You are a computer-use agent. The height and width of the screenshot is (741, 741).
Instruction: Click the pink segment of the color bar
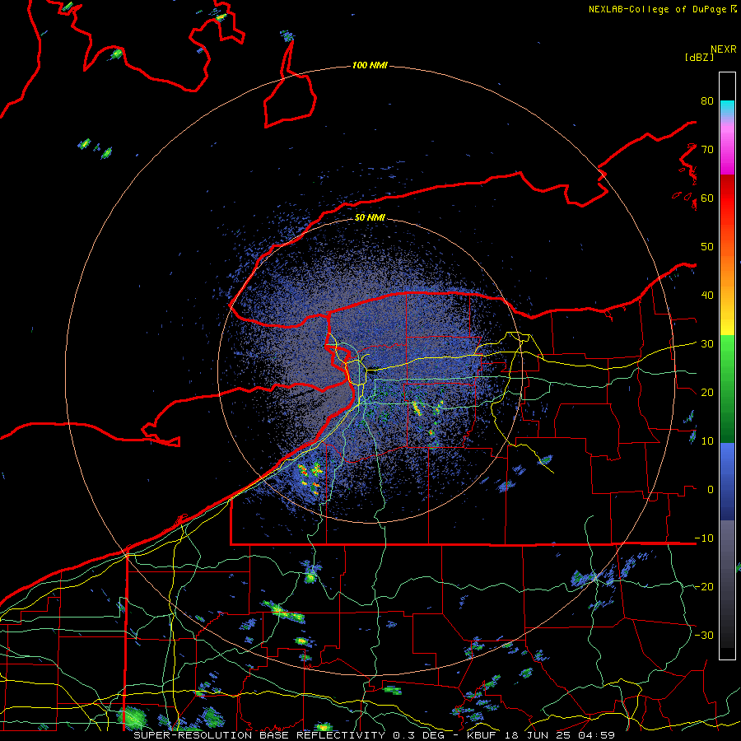(727, 147)
